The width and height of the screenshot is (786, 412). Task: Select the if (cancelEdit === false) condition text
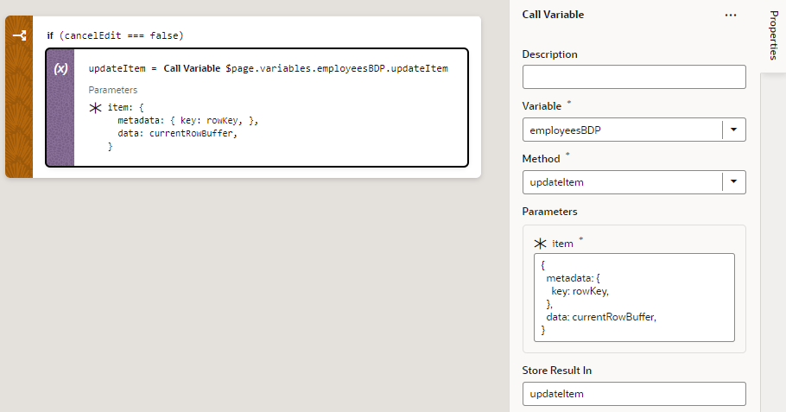click(115, 35)
